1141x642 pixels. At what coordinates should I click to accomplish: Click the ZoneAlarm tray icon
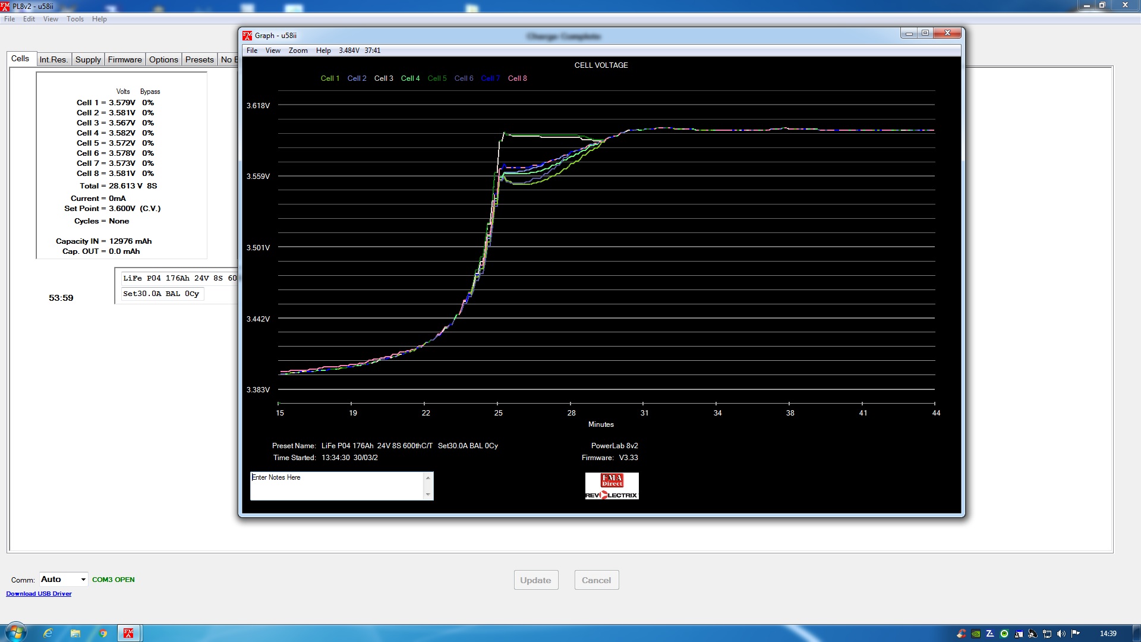coord(990,634)
